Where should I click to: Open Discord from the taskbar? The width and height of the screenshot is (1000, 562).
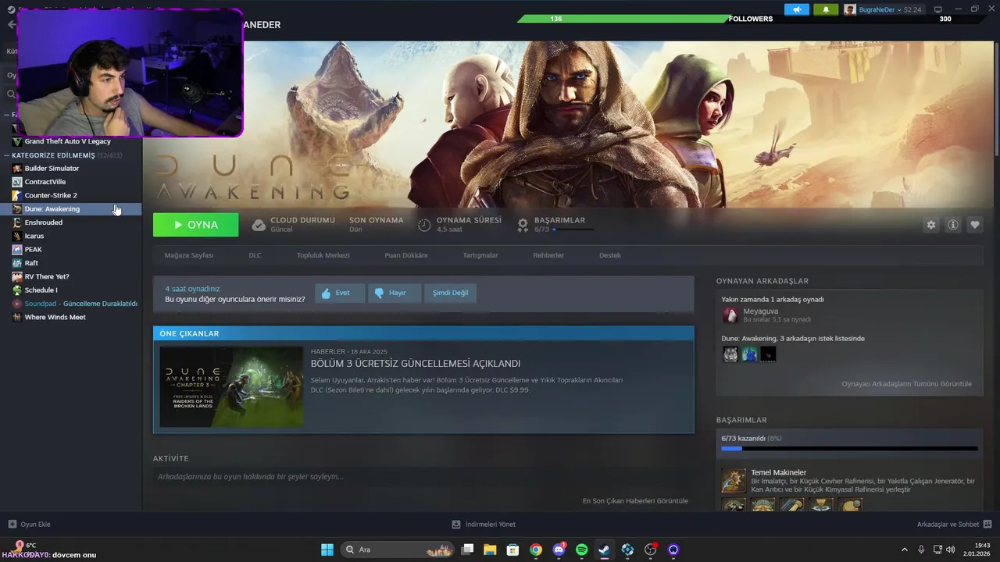(559, 550)
